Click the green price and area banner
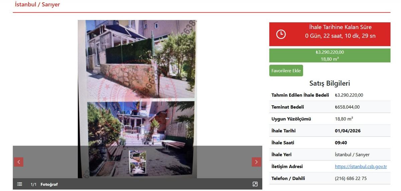401x191 pixels. point(330,55)
